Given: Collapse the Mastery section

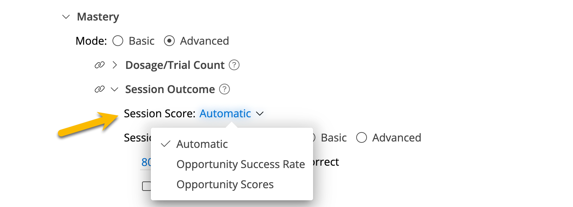Looking at the screenshot, I should click(x=66, y=17).
